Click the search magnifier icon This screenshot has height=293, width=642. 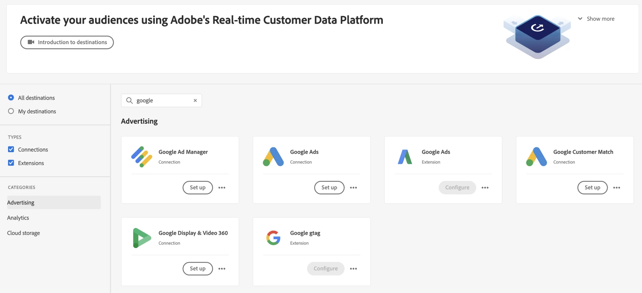coord(129,100)
